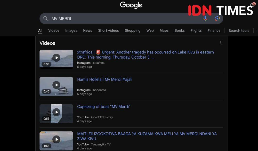The height and width of the screenshot is (151, 258).
Task: Open Google Lens camera search icon
Action: point(217,18)
